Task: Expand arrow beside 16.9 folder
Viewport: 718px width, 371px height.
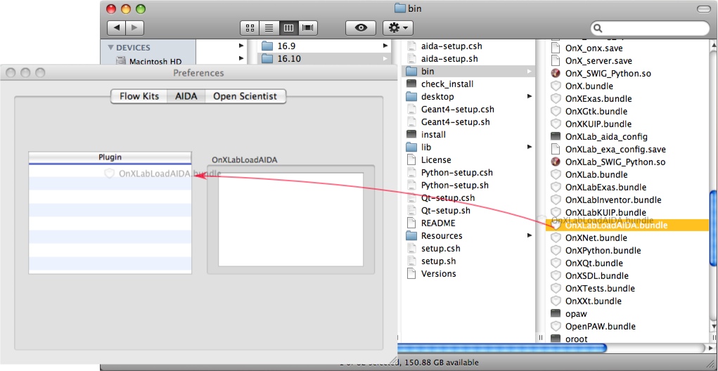Action: (x=385, y=46)
